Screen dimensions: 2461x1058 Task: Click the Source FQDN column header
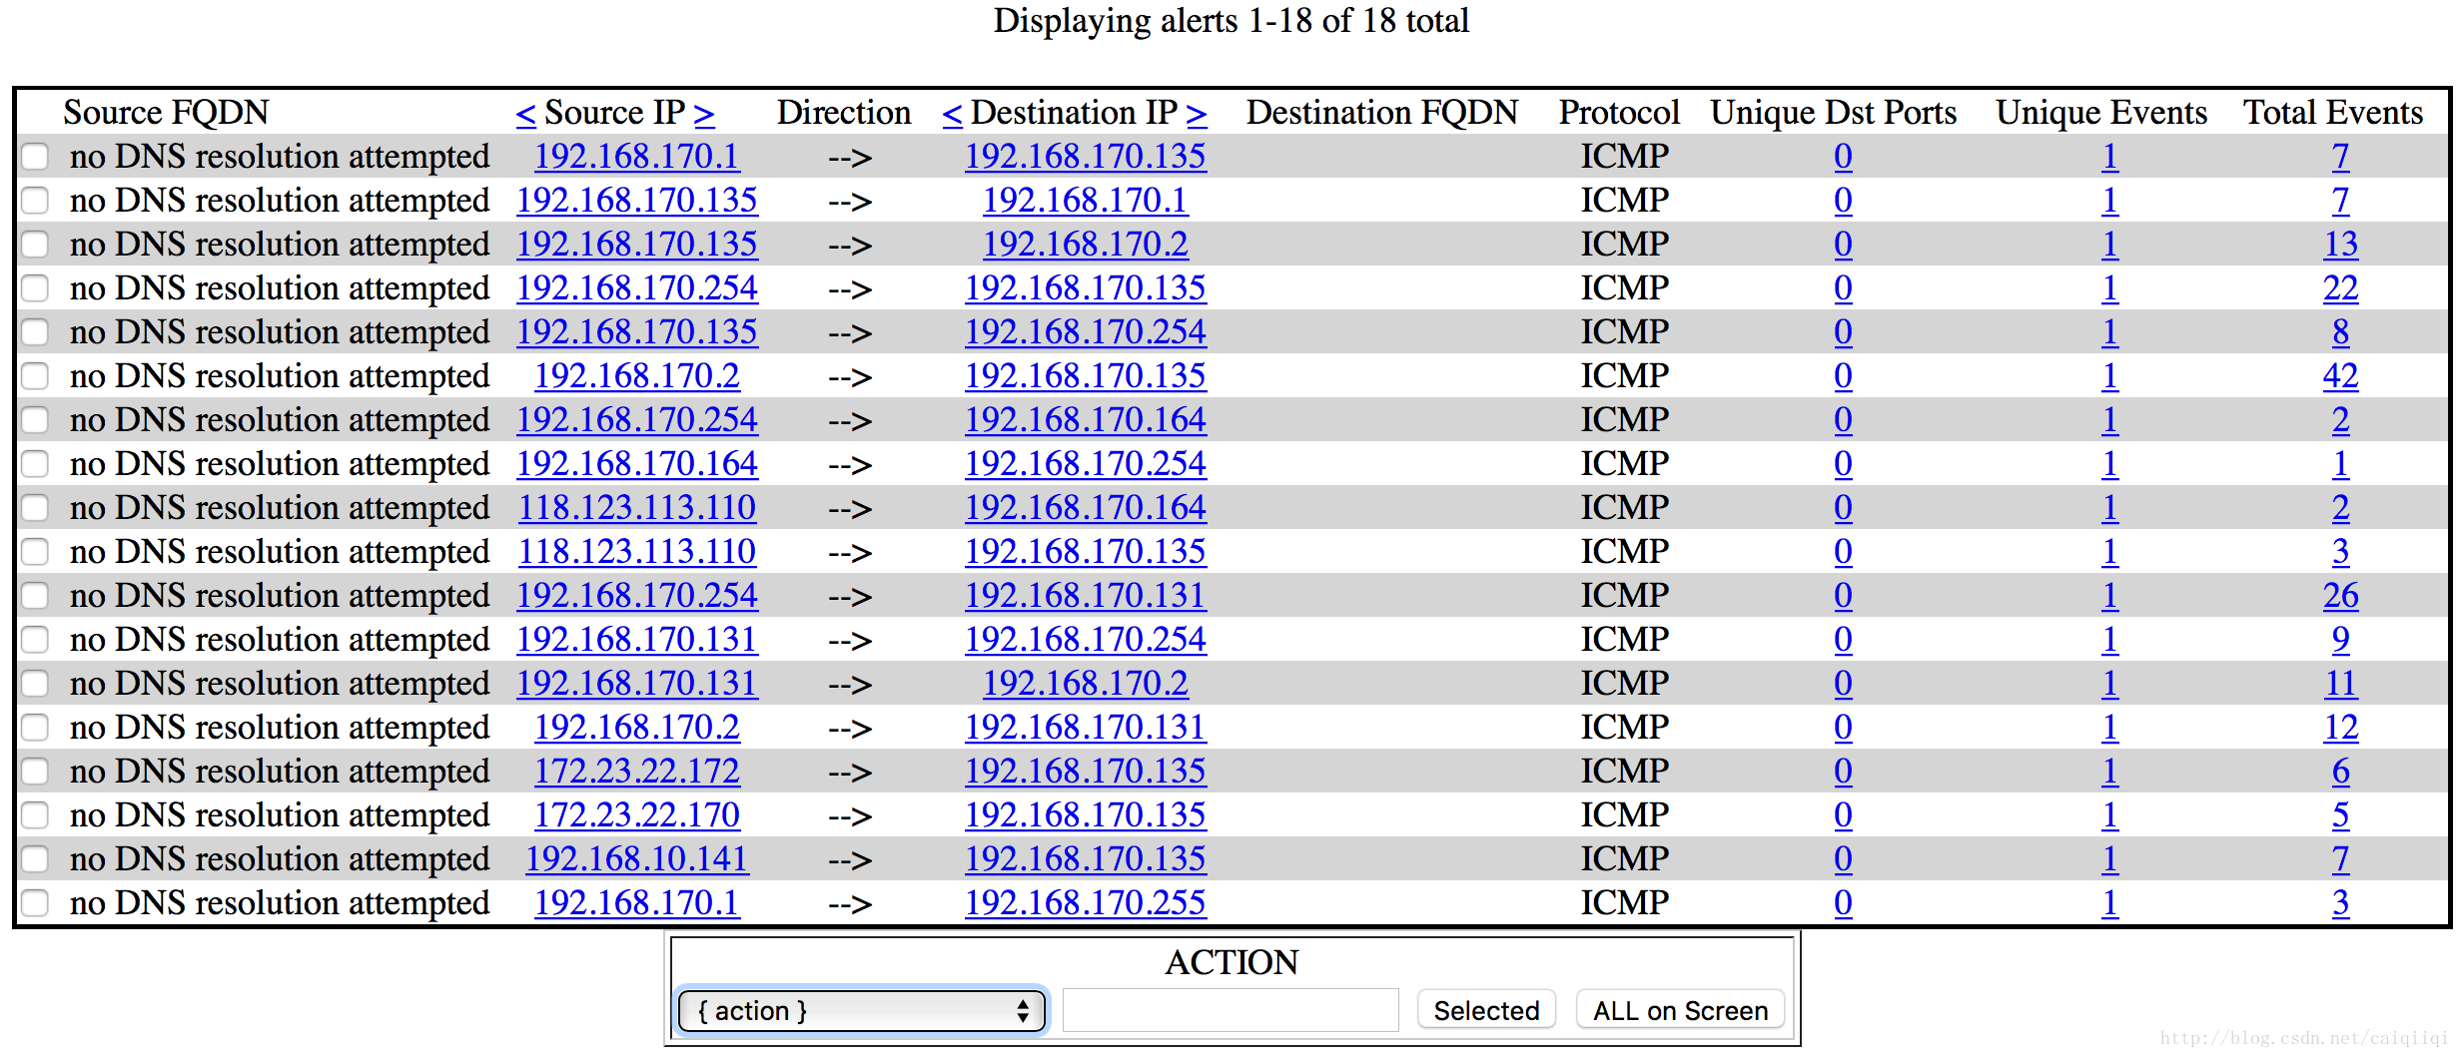pyautogui.click(x=166, y=113)
